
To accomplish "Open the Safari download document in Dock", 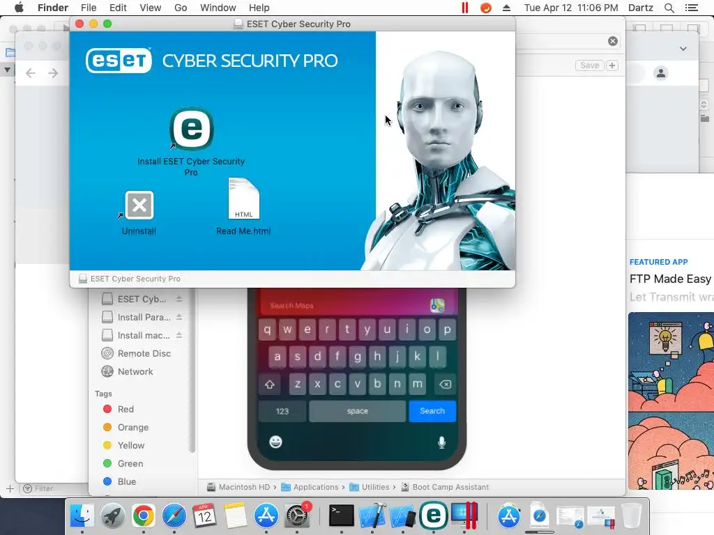I will (540, 516).
